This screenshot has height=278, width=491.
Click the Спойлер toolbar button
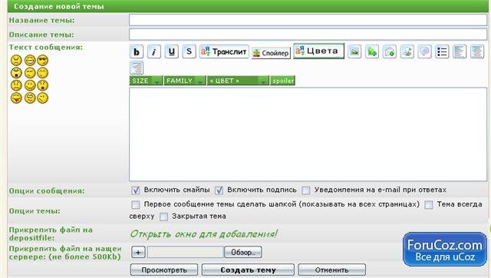[271, 53]
